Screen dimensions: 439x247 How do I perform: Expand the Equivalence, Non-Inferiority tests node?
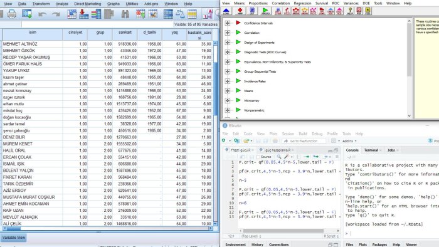tap(227, 62)
